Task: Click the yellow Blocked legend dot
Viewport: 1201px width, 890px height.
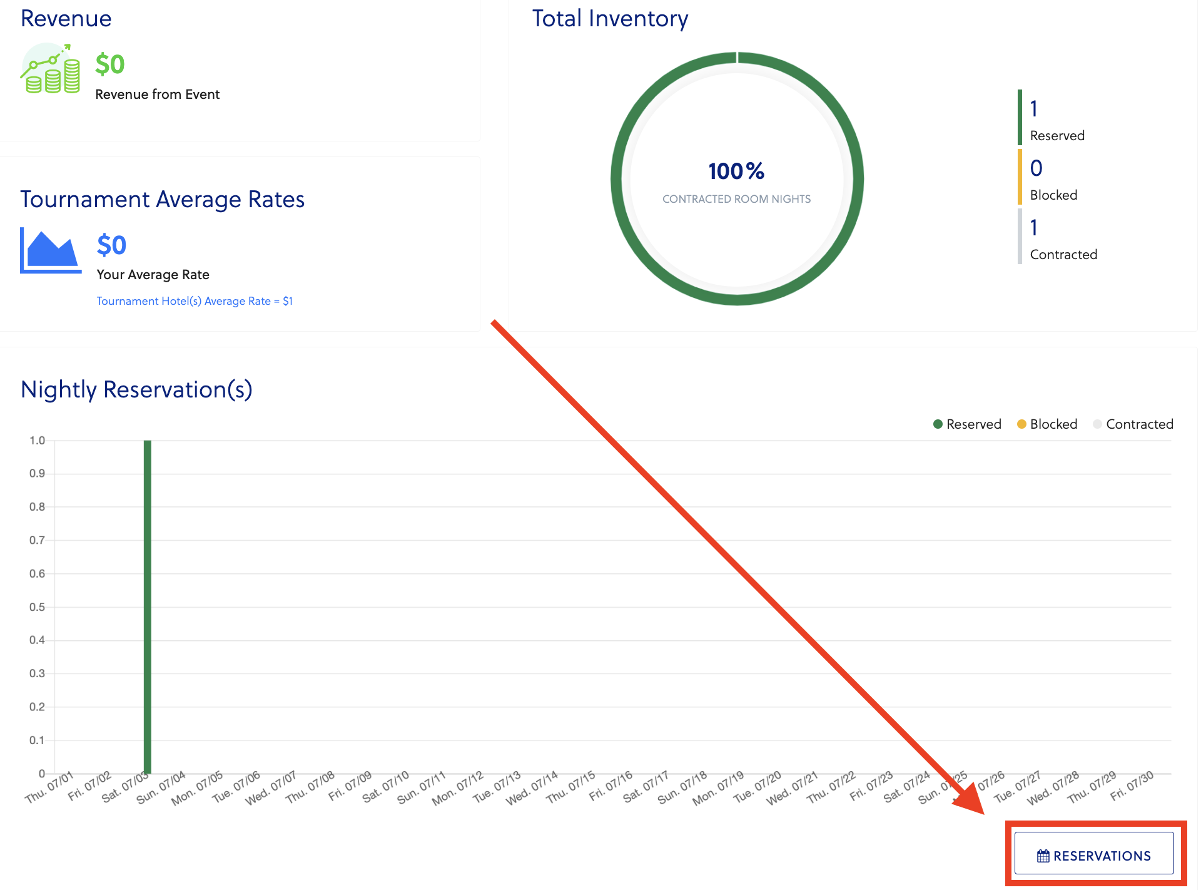Action: (x=1021, y=424)
